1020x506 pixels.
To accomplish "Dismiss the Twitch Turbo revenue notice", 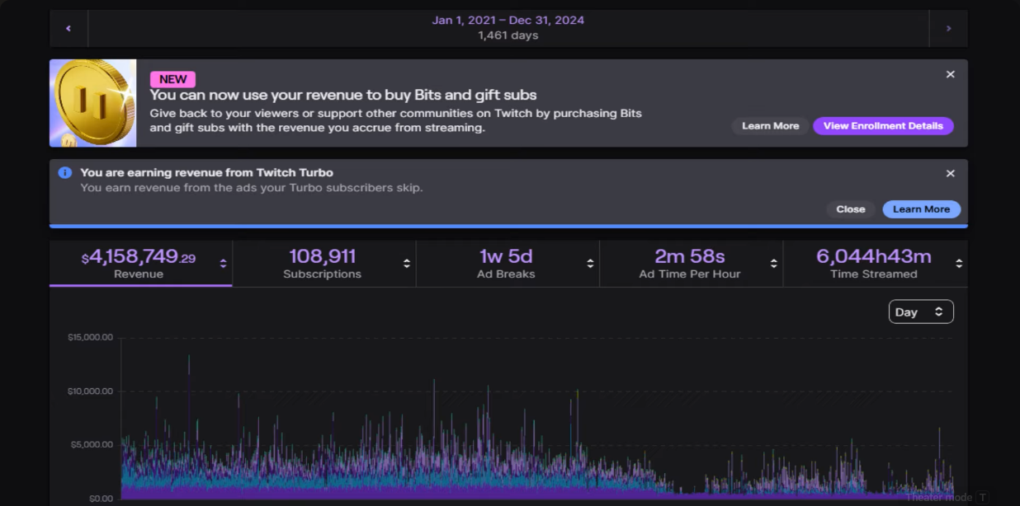I will 950,174.
